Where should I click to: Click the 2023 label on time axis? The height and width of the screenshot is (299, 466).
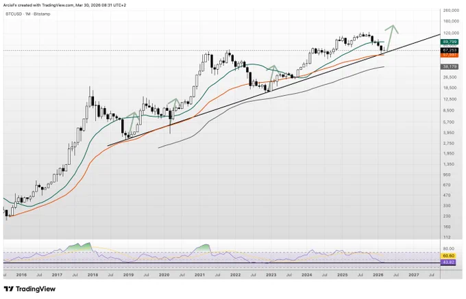click(271, 275)
